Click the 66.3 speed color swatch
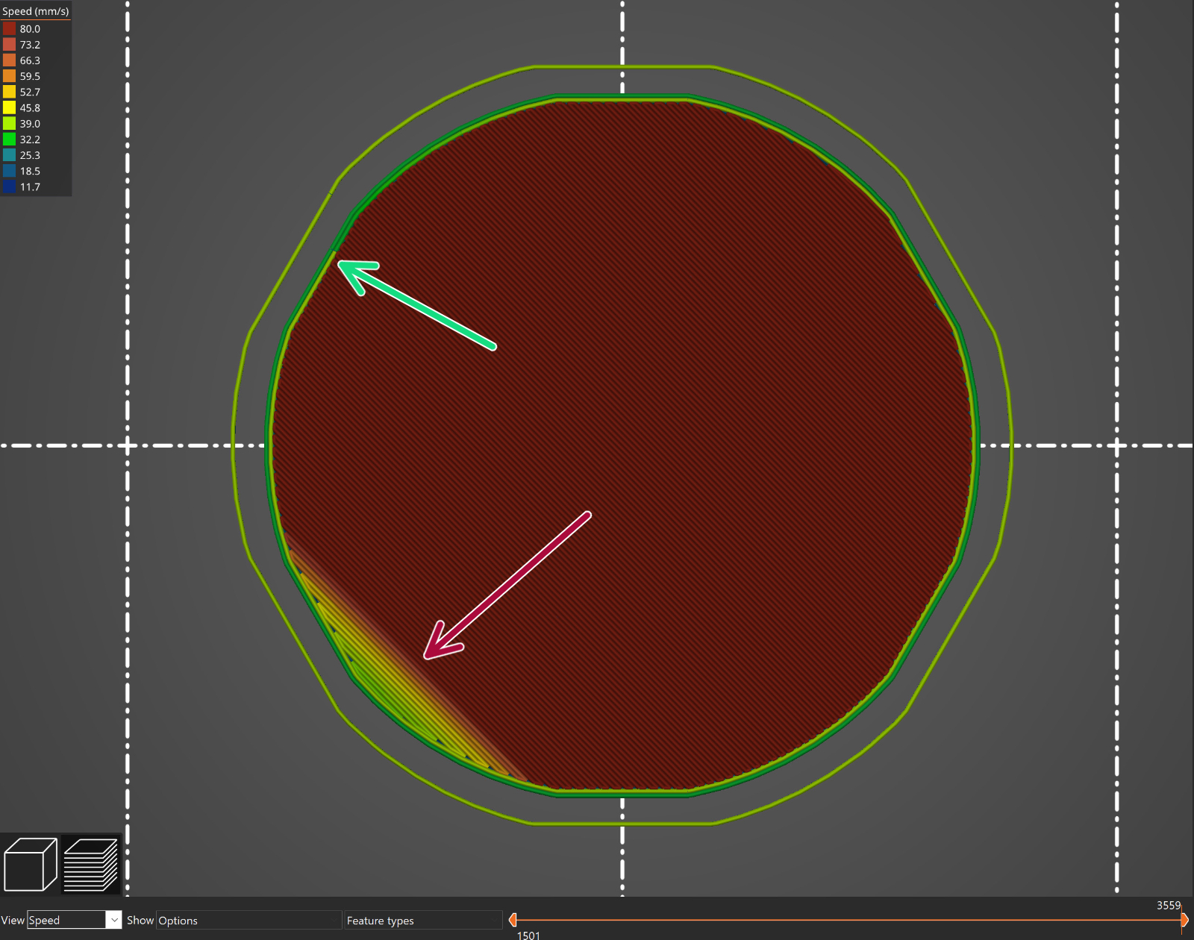 pos(9,60)
